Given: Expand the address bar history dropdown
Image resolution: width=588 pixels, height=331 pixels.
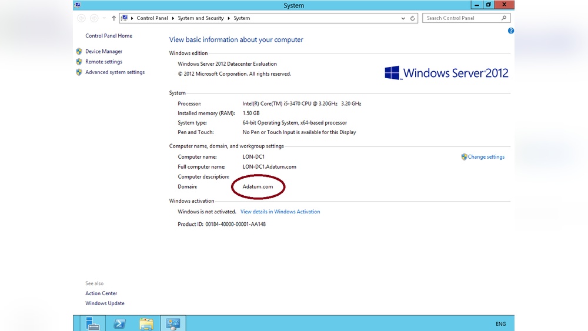Looking at the screenshot, I should point(403,18).
